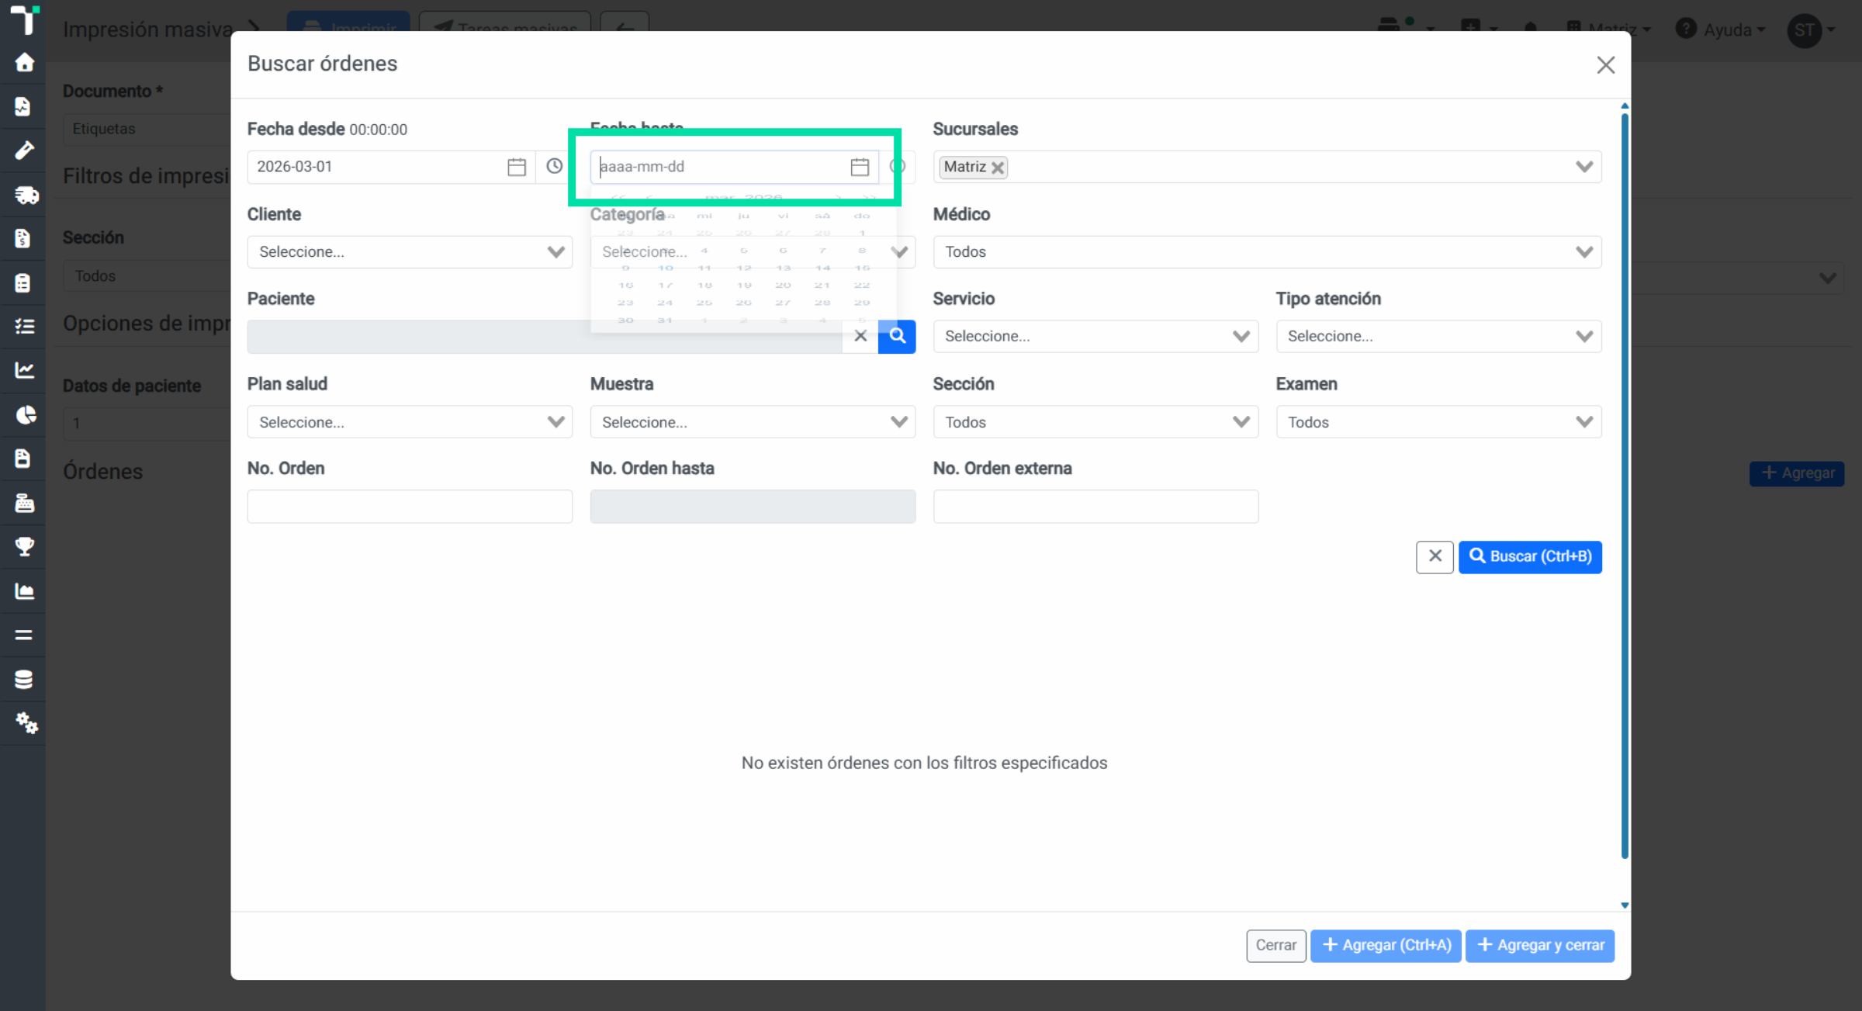Open the Fecha desde clock time icon
The height and width of the screenshot is (1011, 1862).
(554, 166)
